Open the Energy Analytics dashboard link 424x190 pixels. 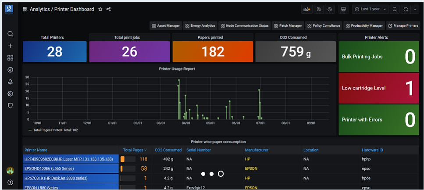[200, 26]
